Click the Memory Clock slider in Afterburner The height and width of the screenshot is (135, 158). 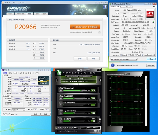(75, 113)
